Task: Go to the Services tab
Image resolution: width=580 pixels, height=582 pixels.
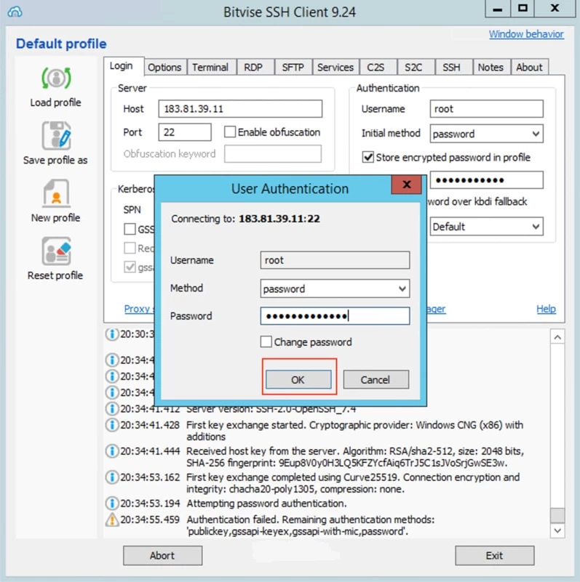Action: tap(335, 67)
